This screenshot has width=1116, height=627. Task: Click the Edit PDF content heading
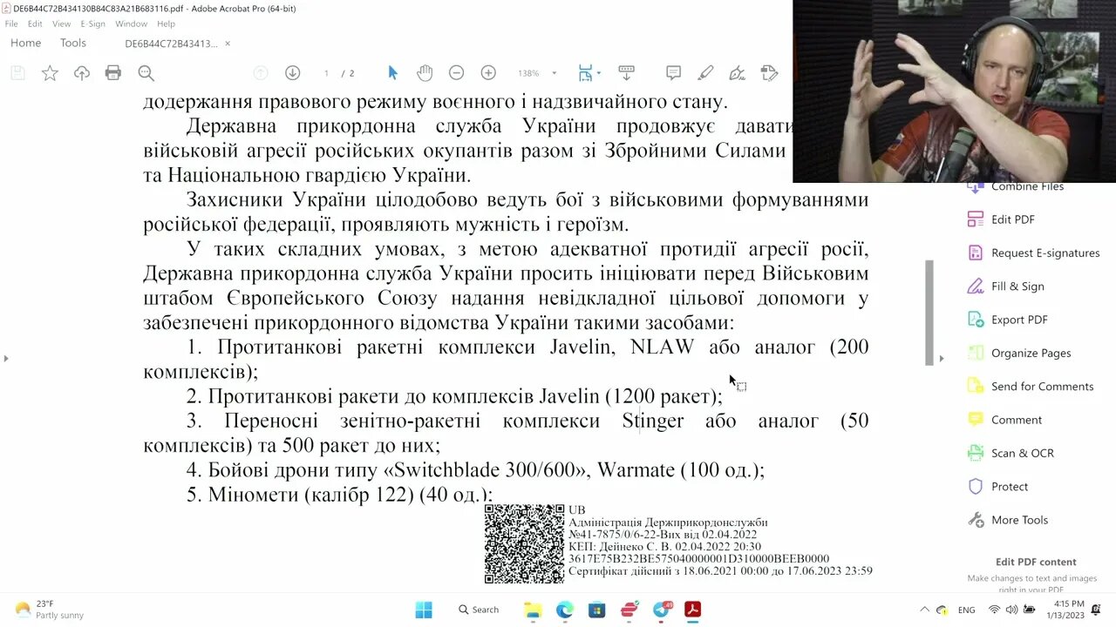1036,562
